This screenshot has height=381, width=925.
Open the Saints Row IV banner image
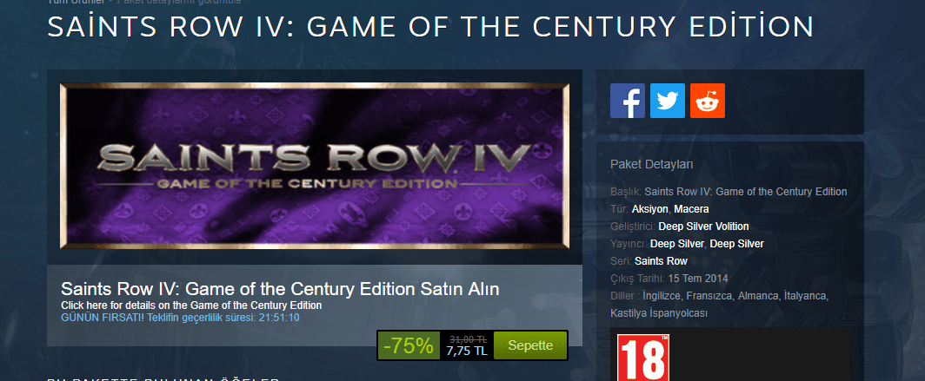pos(315,166)
